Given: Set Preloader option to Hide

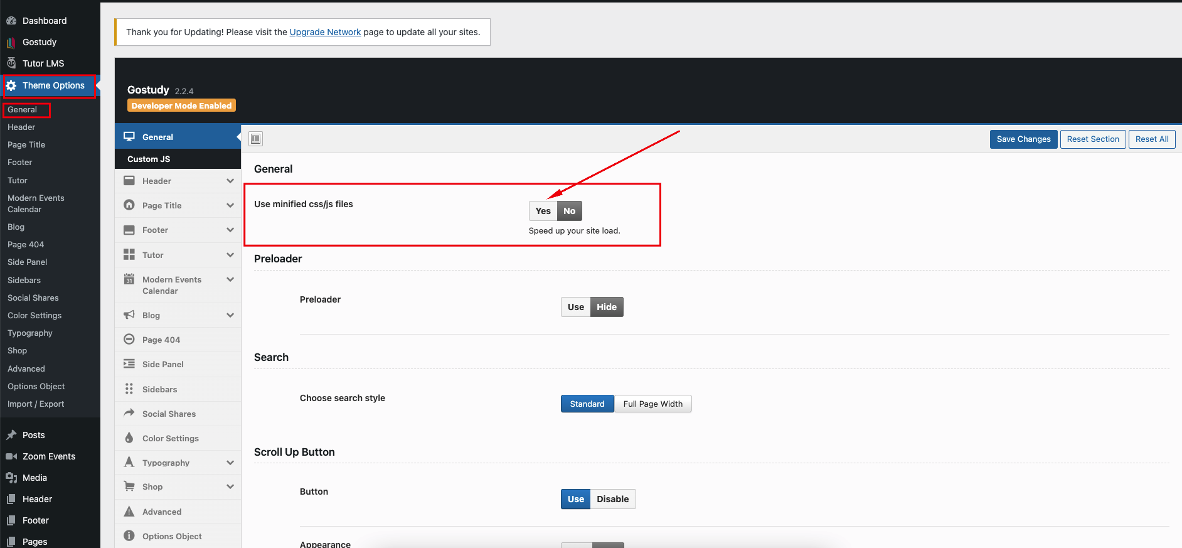Looking at the screenshot, I should [x=607, y=307].
